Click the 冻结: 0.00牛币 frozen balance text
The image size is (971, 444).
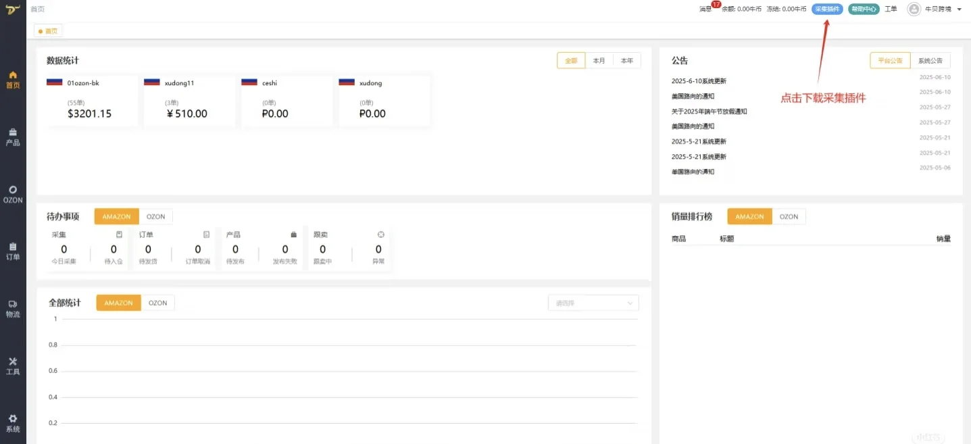coord(787,9)
